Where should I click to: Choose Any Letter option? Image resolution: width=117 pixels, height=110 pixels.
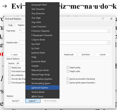pyautogui.click(x=42, y=22)
